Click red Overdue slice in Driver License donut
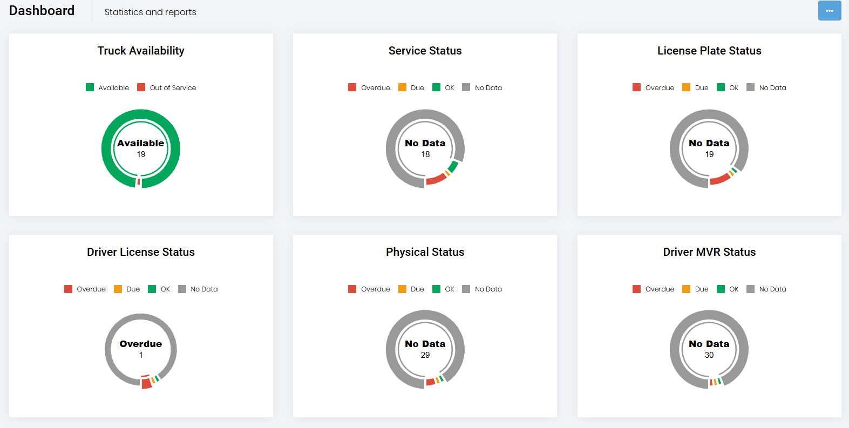The height and width of the screenshot is (428, 849). (146, 383)
